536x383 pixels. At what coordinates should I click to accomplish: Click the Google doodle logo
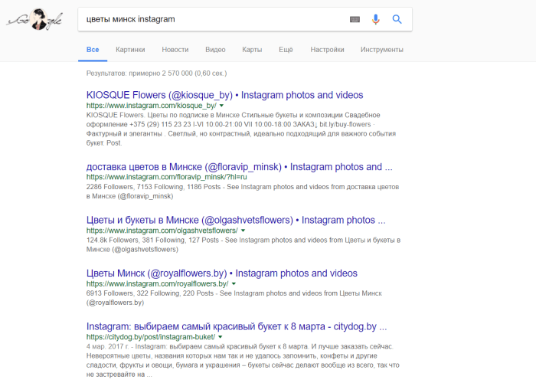(34, 19)
